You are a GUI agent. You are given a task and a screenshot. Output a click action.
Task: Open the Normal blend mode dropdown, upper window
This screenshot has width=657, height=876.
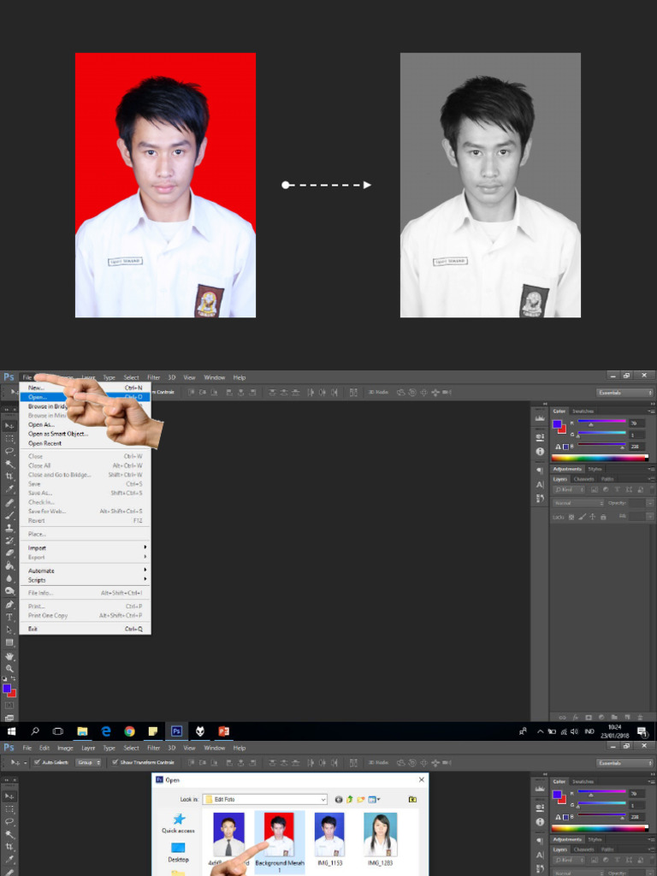[x=578, y=503]
